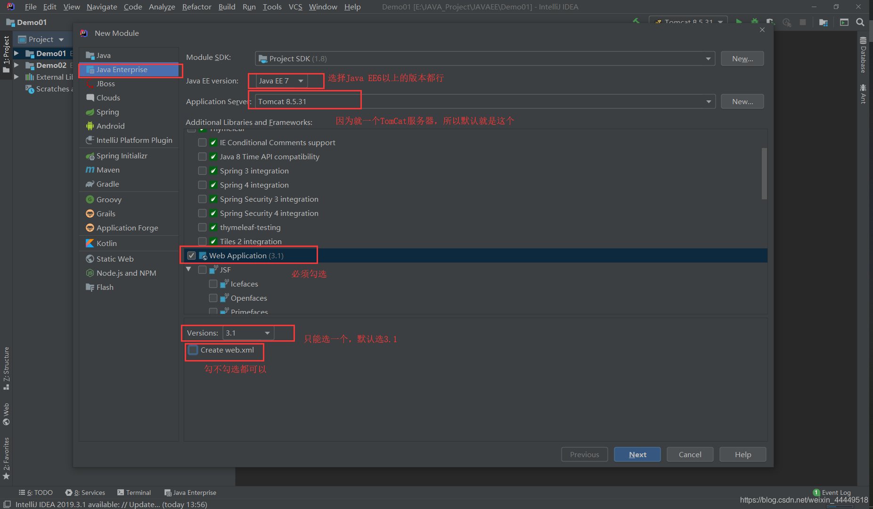Check the Icefaces checkbox
Viewport: 873px width, 509px height.
[x=213, y=284]
